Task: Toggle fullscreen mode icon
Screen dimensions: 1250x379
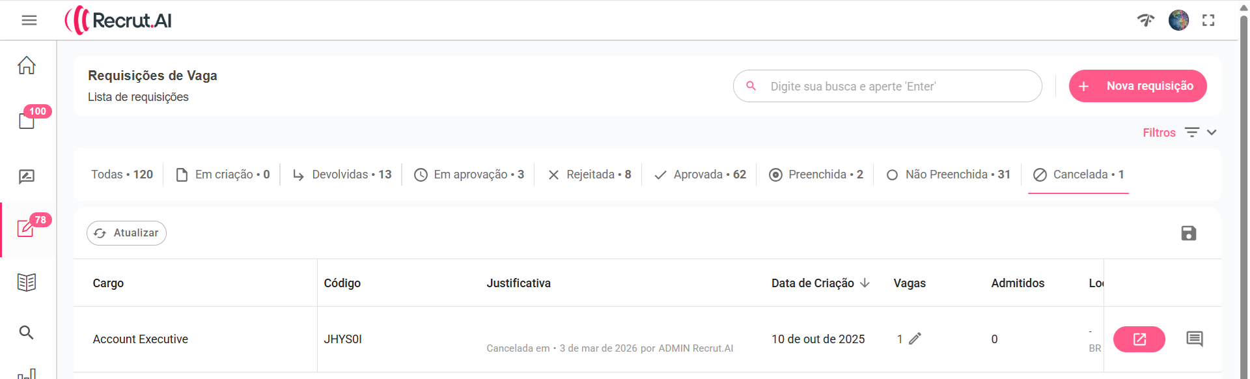Action: click(x=1208, y=20)
